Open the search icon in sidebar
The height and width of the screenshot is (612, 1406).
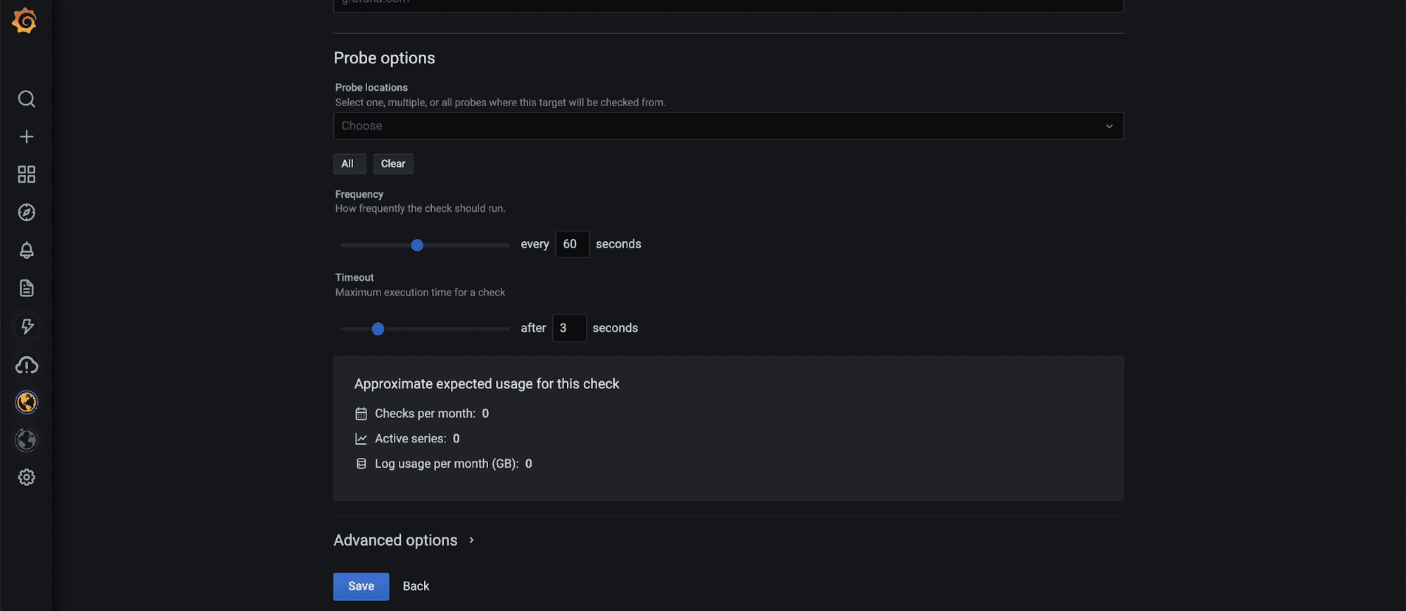pyautogui.click(x=27, y=99)
